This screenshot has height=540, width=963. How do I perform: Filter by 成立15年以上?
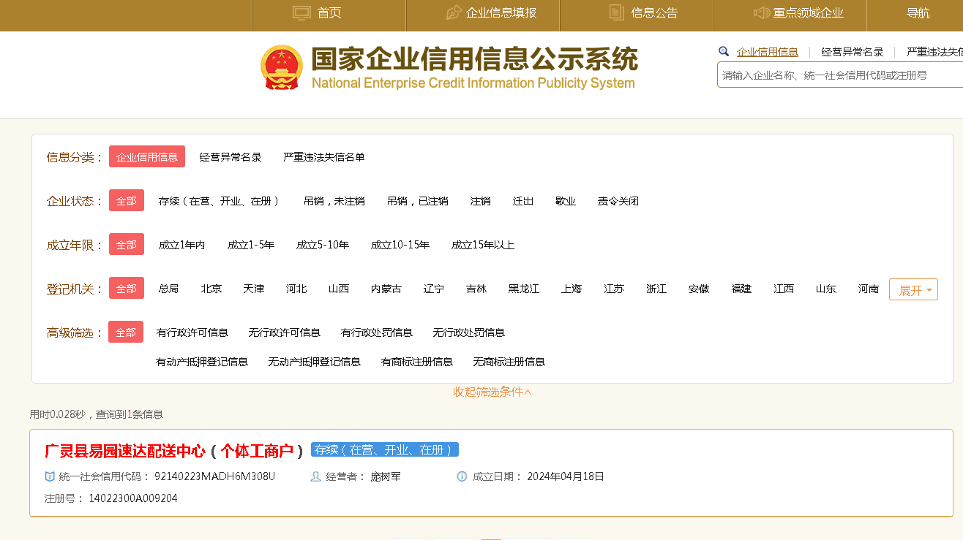[483, 245]
